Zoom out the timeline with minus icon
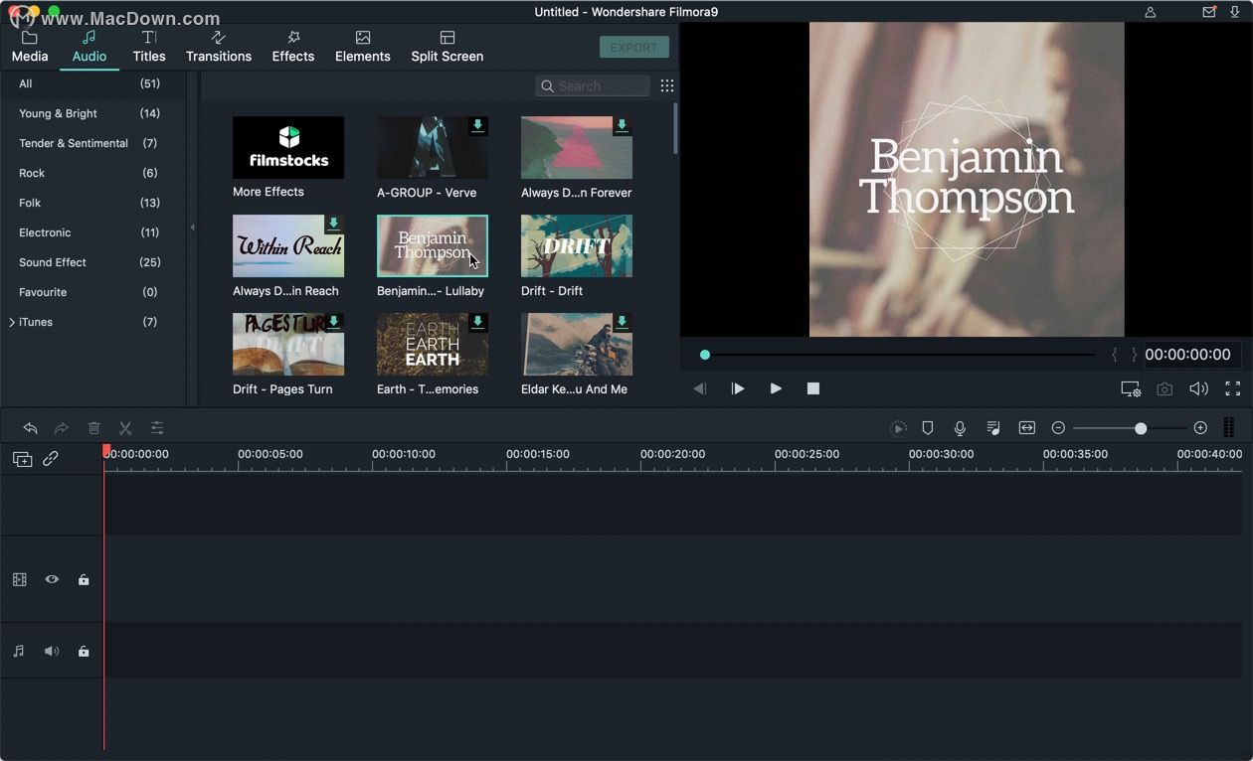The width and height of the screenshot is (1253, 761). click(x=1058, y=428)
